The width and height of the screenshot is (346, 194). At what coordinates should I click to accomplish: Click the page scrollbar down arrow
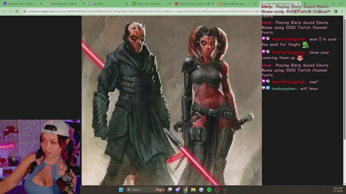click(x=344, y=184)
